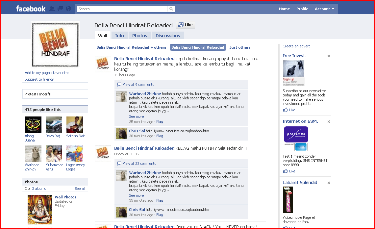Filter wall to Just others
Viewport: 375px width, 229px height.
coord(240,47)
